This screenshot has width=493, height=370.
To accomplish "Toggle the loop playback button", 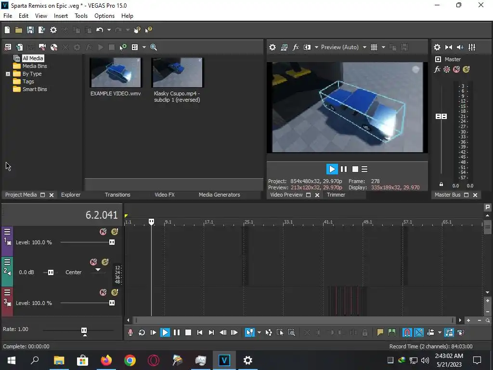I will point(142,332).
